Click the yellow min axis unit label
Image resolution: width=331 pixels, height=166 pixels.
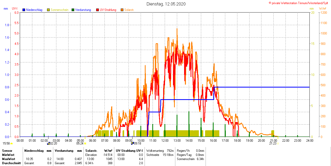[x=312, y=9]
